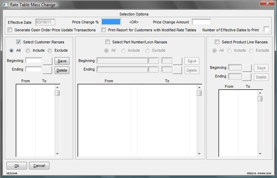
Task: Select All radio for part number ranges
Action: (106, 51)
